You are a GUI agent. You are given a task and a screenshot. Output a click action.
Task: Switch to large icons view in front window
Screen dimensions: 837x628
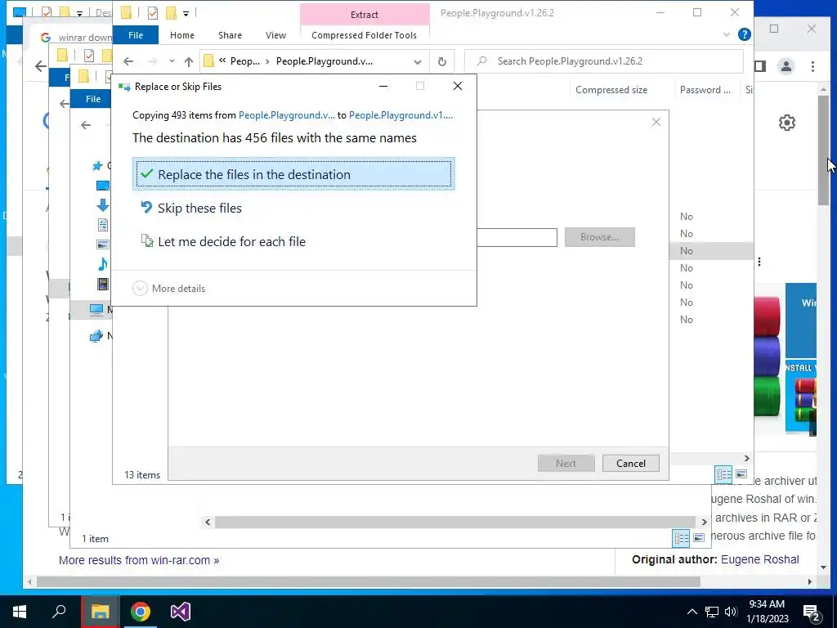[741, 474]
